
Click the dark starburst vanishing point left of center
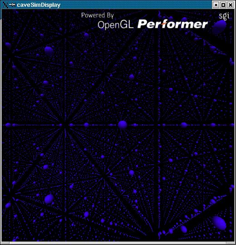tap(64, 125)
